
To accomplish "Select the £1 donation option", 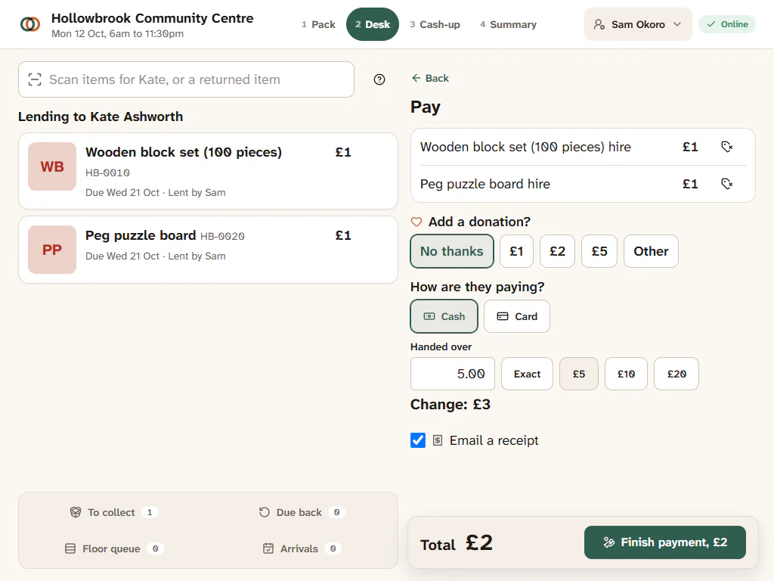I will (x=516, y=251).
